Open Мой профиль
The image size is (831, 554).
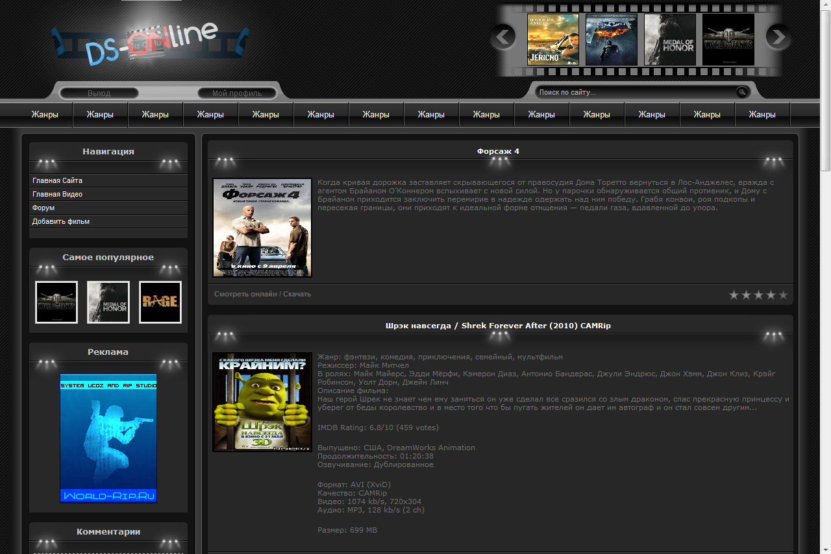[x=237, y=93]
